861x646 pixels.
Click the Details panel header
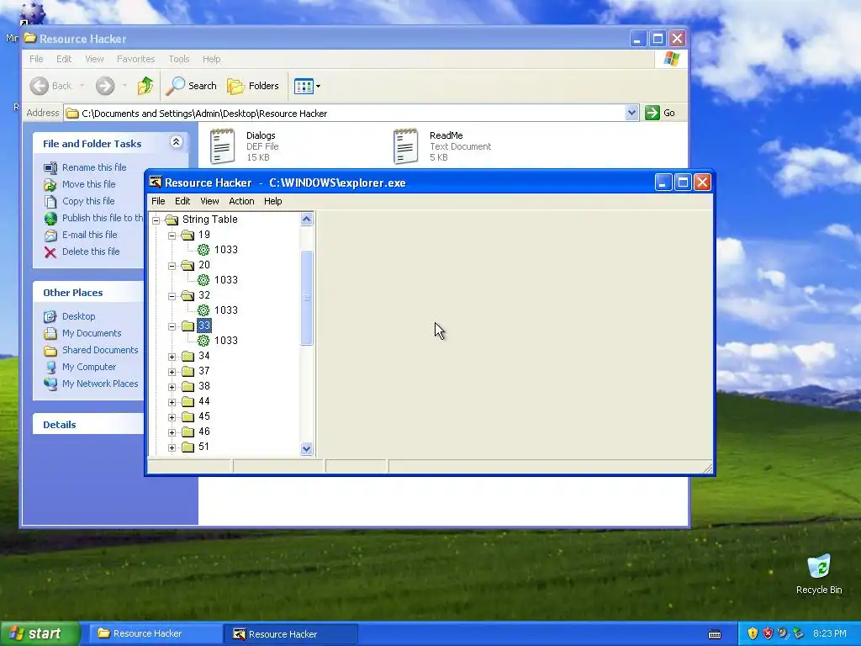87,425
